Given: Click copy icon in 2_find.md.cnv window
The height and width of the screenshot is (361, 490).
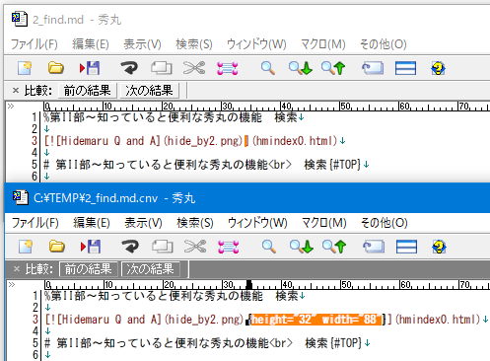Looking at the screenshot, I should 163,247.
